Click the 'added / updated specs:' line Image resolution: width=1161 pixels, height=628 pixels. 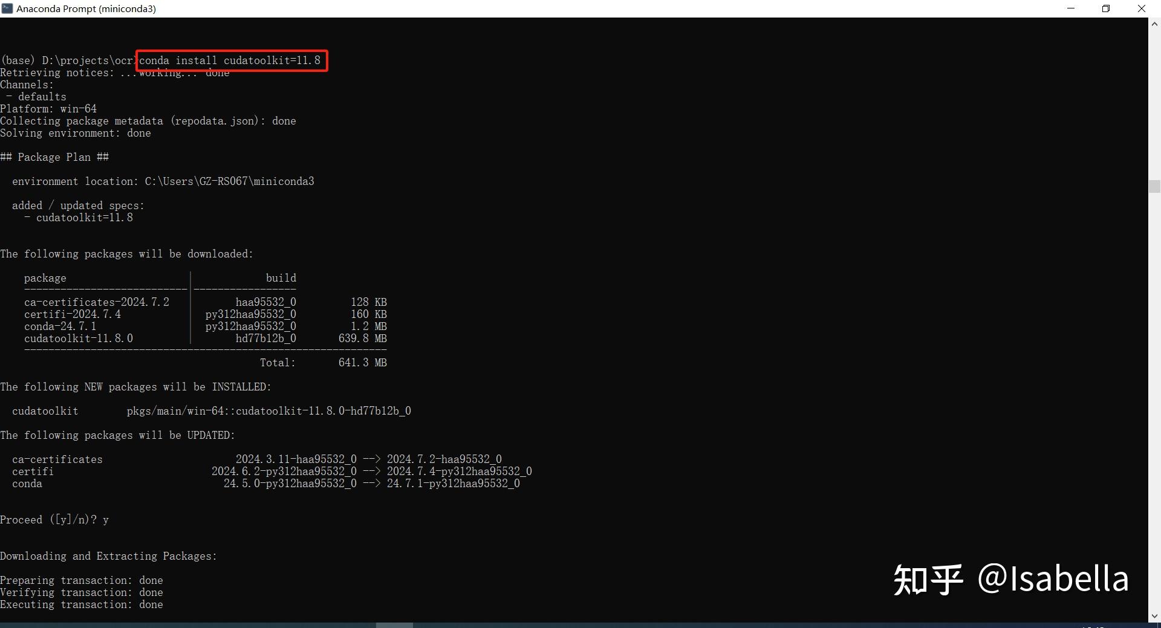pyautogui.click(x=78, y=206)
